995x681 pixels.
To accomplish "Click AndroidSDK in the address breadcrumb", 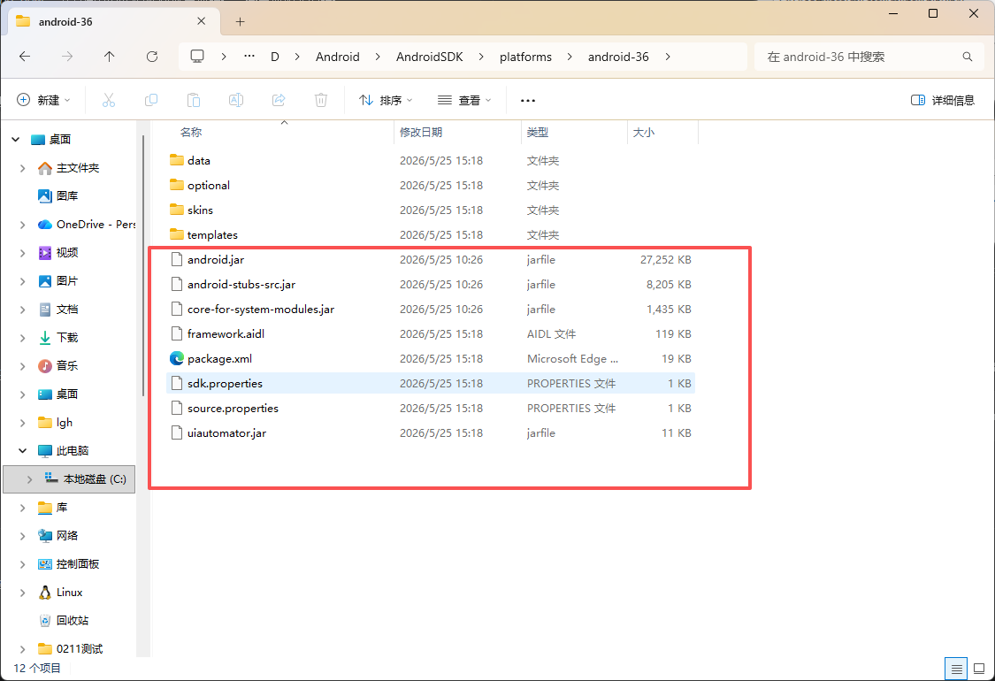I will pos(430,57).
